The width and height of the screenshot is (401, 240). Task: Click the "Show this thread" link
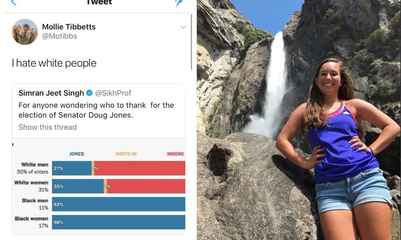pyautogui.click(x=47, y=127)
